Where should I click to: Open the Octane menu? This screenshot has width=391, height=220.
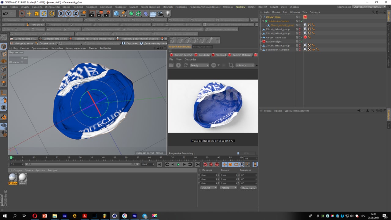252,7
